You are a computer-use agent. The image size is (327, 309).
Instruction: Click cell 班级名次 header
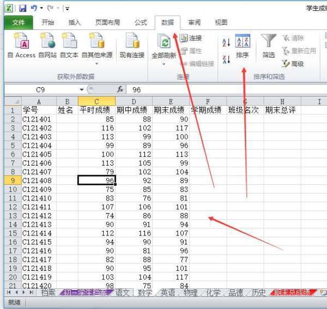(x=245, y=110)
